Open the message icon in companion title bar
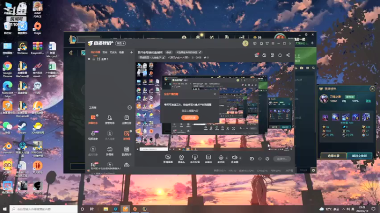This screenshot has width=380, height=213. [255, 44]
